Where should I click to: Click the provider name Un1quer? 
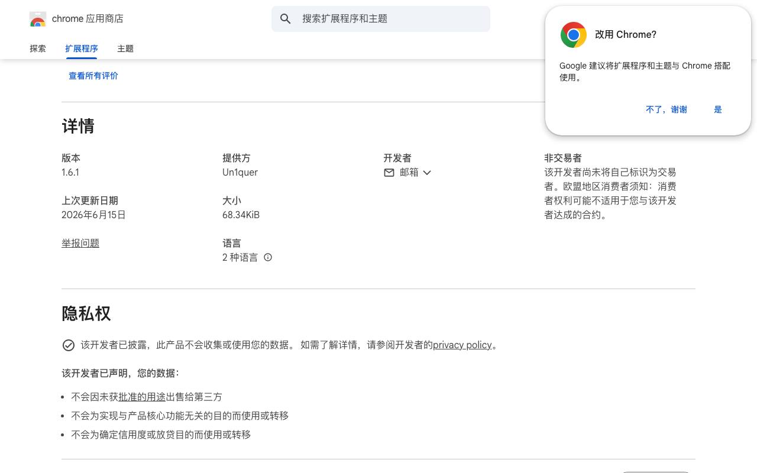pyautogui.click(x=240, y=172)
